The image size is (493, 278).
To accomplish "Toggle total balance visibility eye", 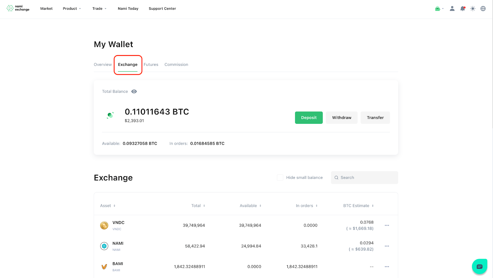I will coord(134,91).
